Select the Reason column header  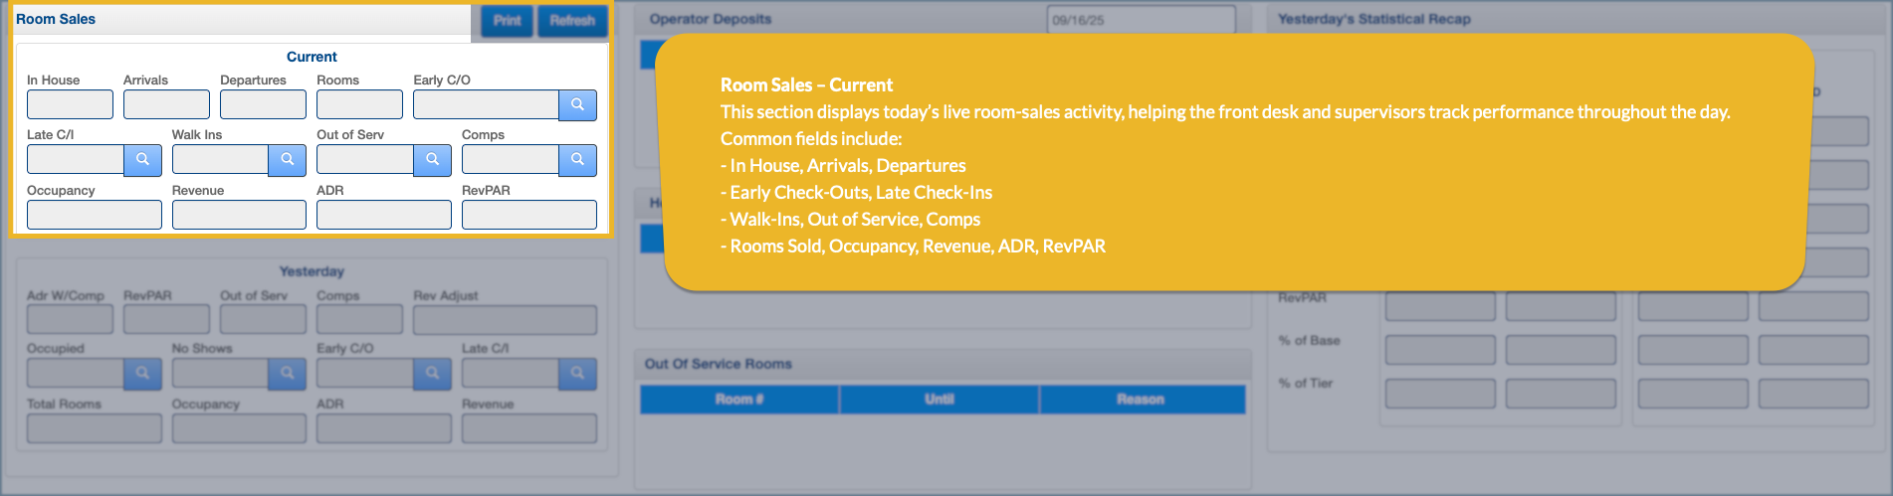(x=1141, y=400)
